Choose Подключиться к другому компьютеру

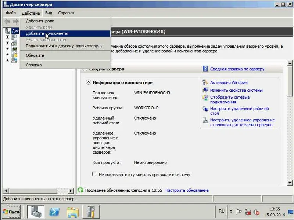pyautogui.click(x=65, y=46)
